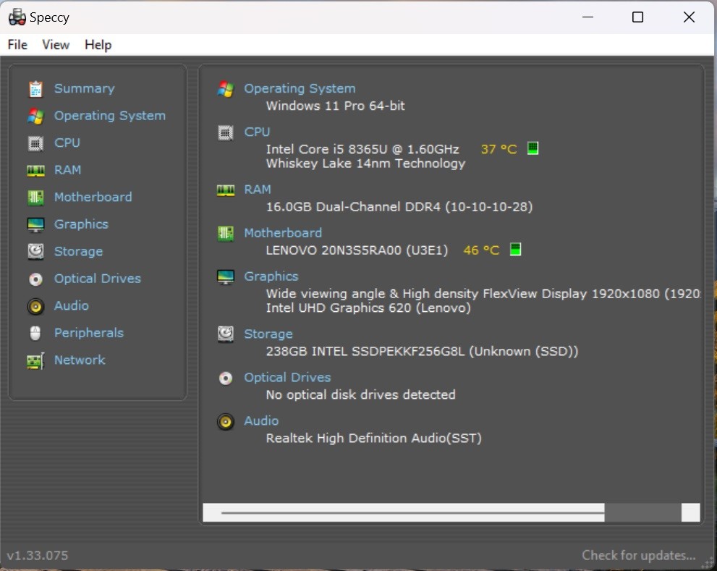Screen dimensions: 717x571
Task: Click the Motherboard heading link in summary
Action: click(x=283, y=233)
